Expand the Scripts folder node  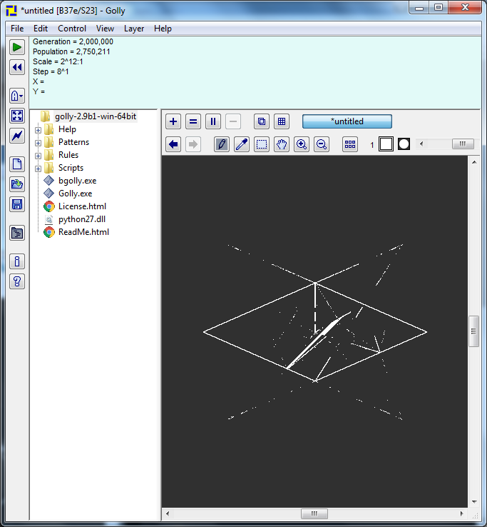pyautogui.click(x=38, y=169)
